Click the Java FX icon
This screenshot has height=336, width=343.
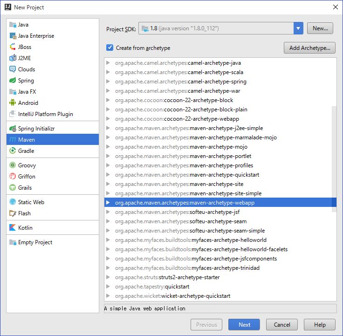pos(13,92)
